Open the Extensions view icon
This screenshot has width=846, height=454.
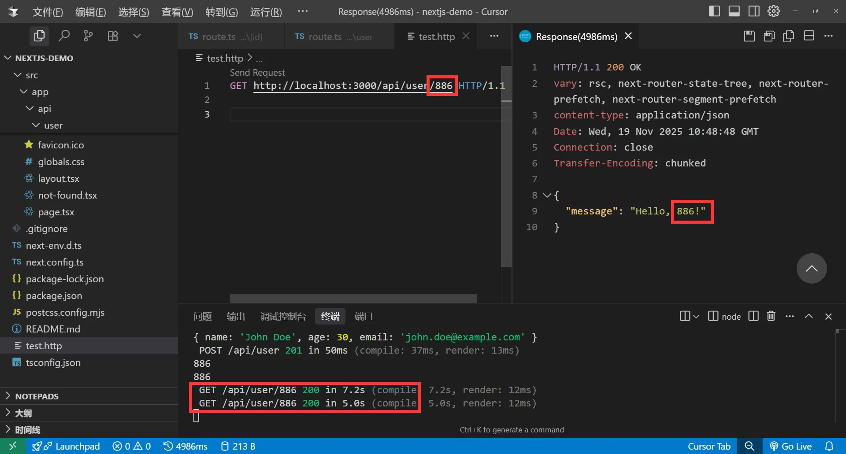113,36
